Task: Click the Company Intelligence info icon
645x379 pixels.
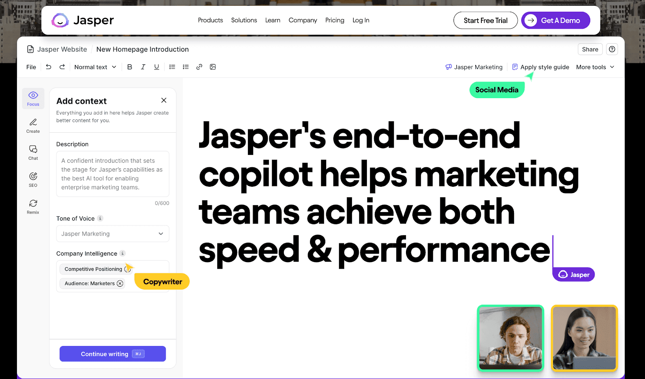Action: click(x=123, y=253)
